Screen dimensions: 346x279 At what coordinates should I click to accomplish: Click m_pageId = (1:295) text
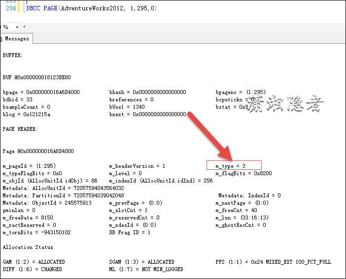pyautogui.click(x=29, y=166)
